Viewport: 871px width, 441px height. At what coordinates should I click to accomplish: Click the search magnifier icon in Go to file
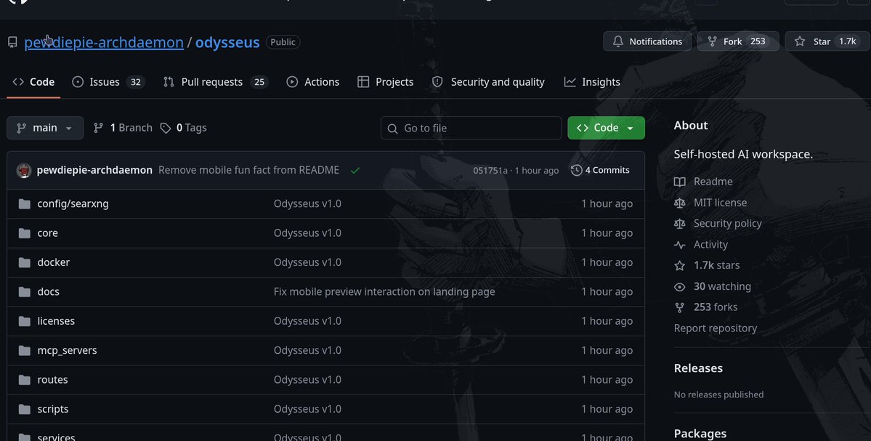(392, 129)
